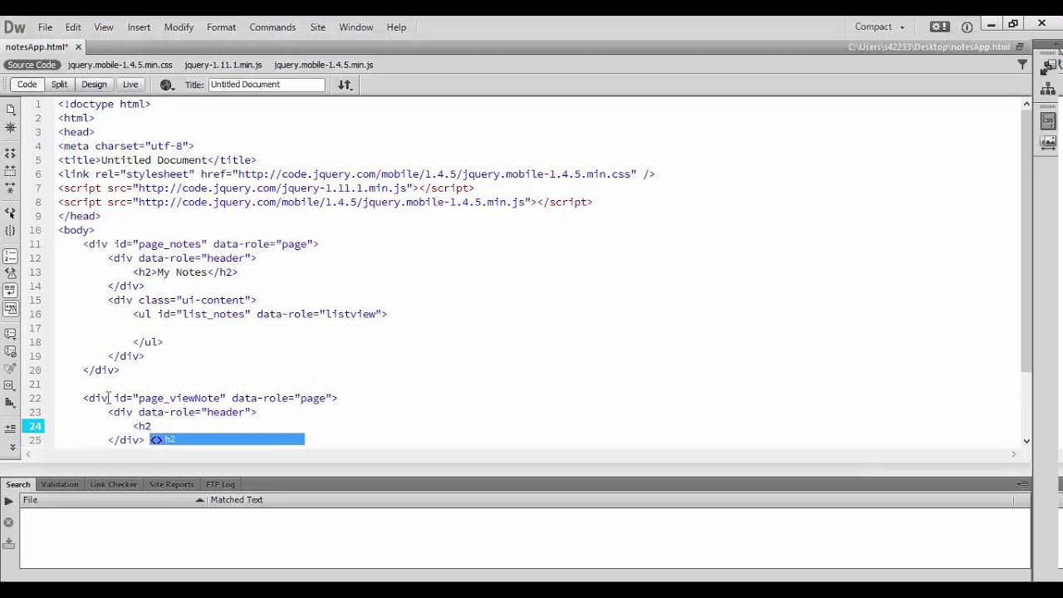Viewport: 1063px width, 598px height.
Task: Show the Code Navigator icon
Action: tap(10, 128)
